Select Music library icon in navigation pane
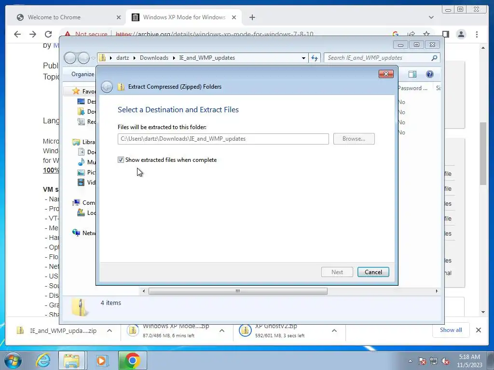 [81, 162]
